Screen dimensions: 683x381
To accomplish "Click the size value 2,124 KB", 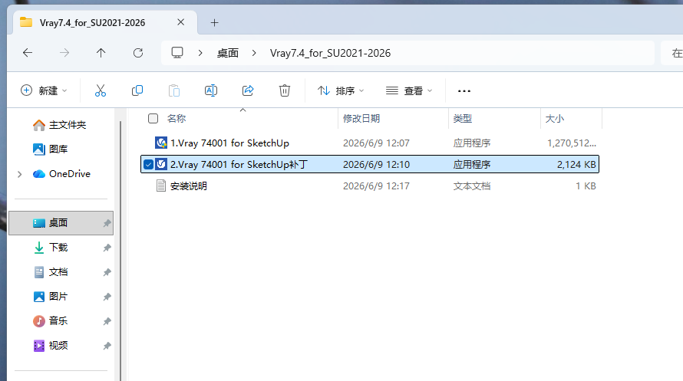I will pyautogui.click(x=576, y=164).
